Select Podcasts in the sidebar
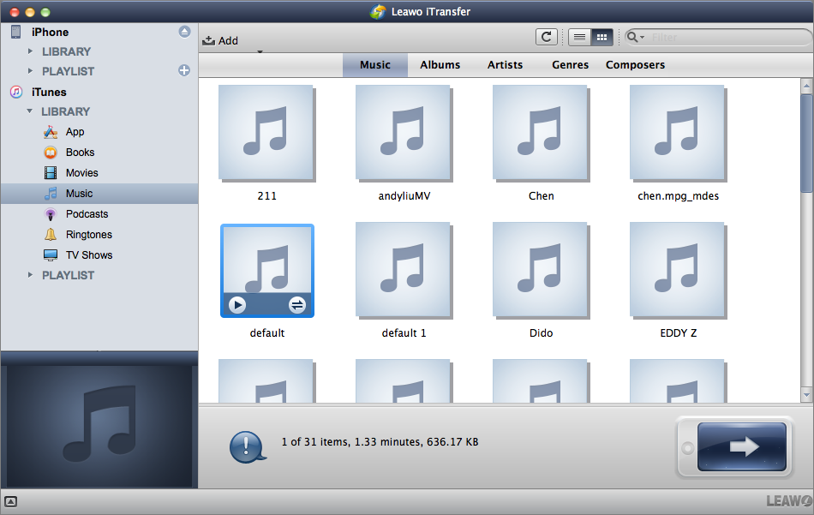The height and width of the screenshot is (515, 814). point(87,214)
